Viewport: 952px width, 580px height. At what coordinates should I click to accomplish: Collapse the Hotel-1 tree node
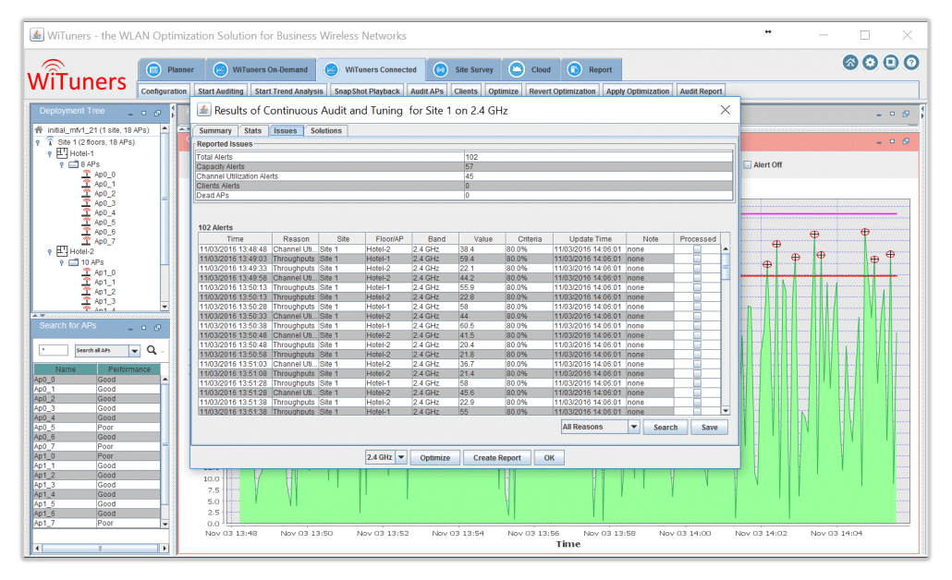(50, 153)
